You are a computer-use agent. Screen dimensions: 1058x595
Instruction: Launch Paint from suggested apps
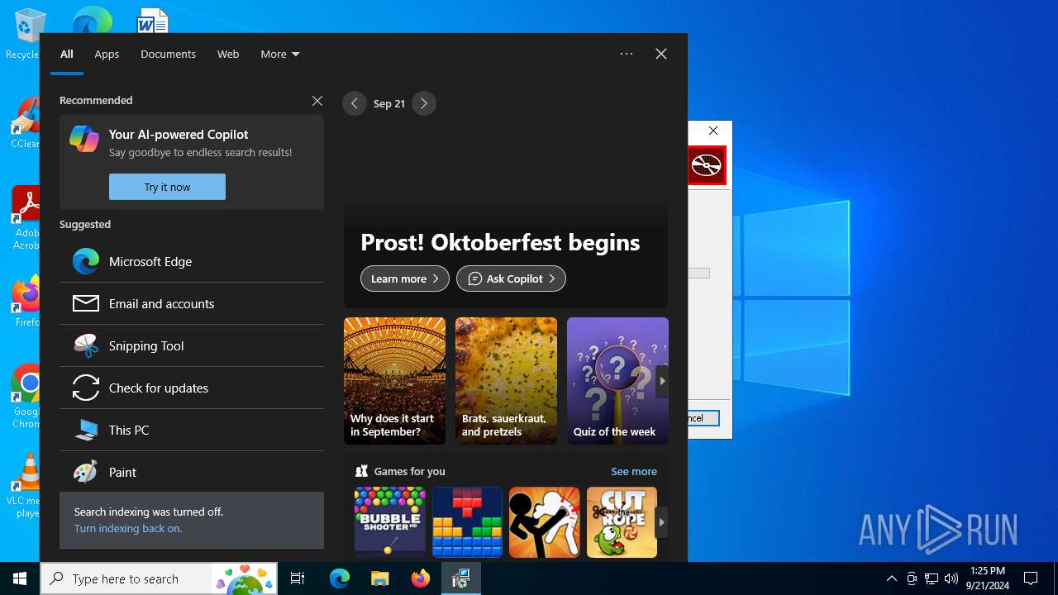point(192,472)
